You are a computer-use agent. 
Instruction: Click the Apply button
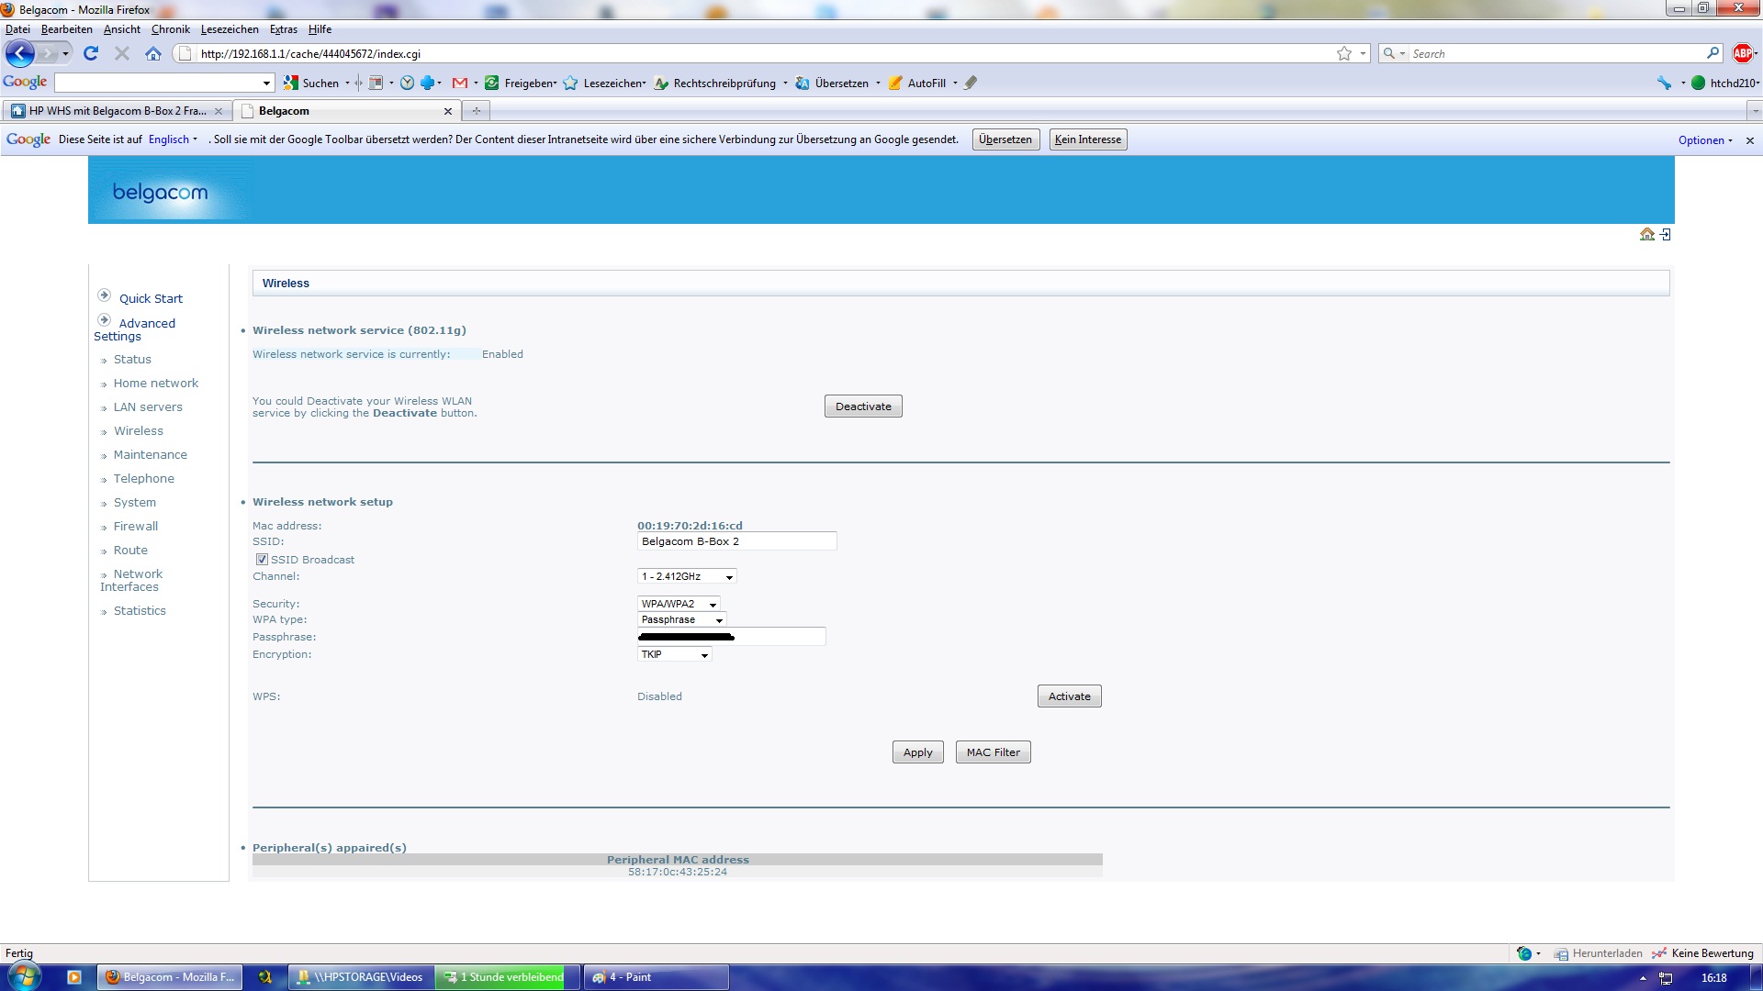click(x=917, y=752)
